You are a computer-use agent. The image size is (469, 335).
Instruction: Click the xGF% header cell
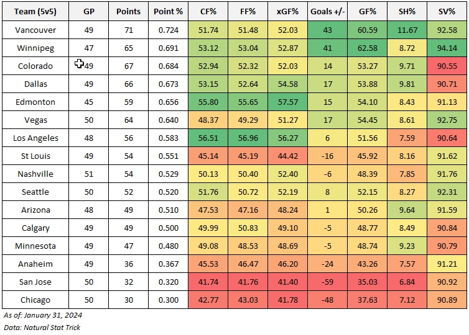pyautogui.click(x=286, y=12)
